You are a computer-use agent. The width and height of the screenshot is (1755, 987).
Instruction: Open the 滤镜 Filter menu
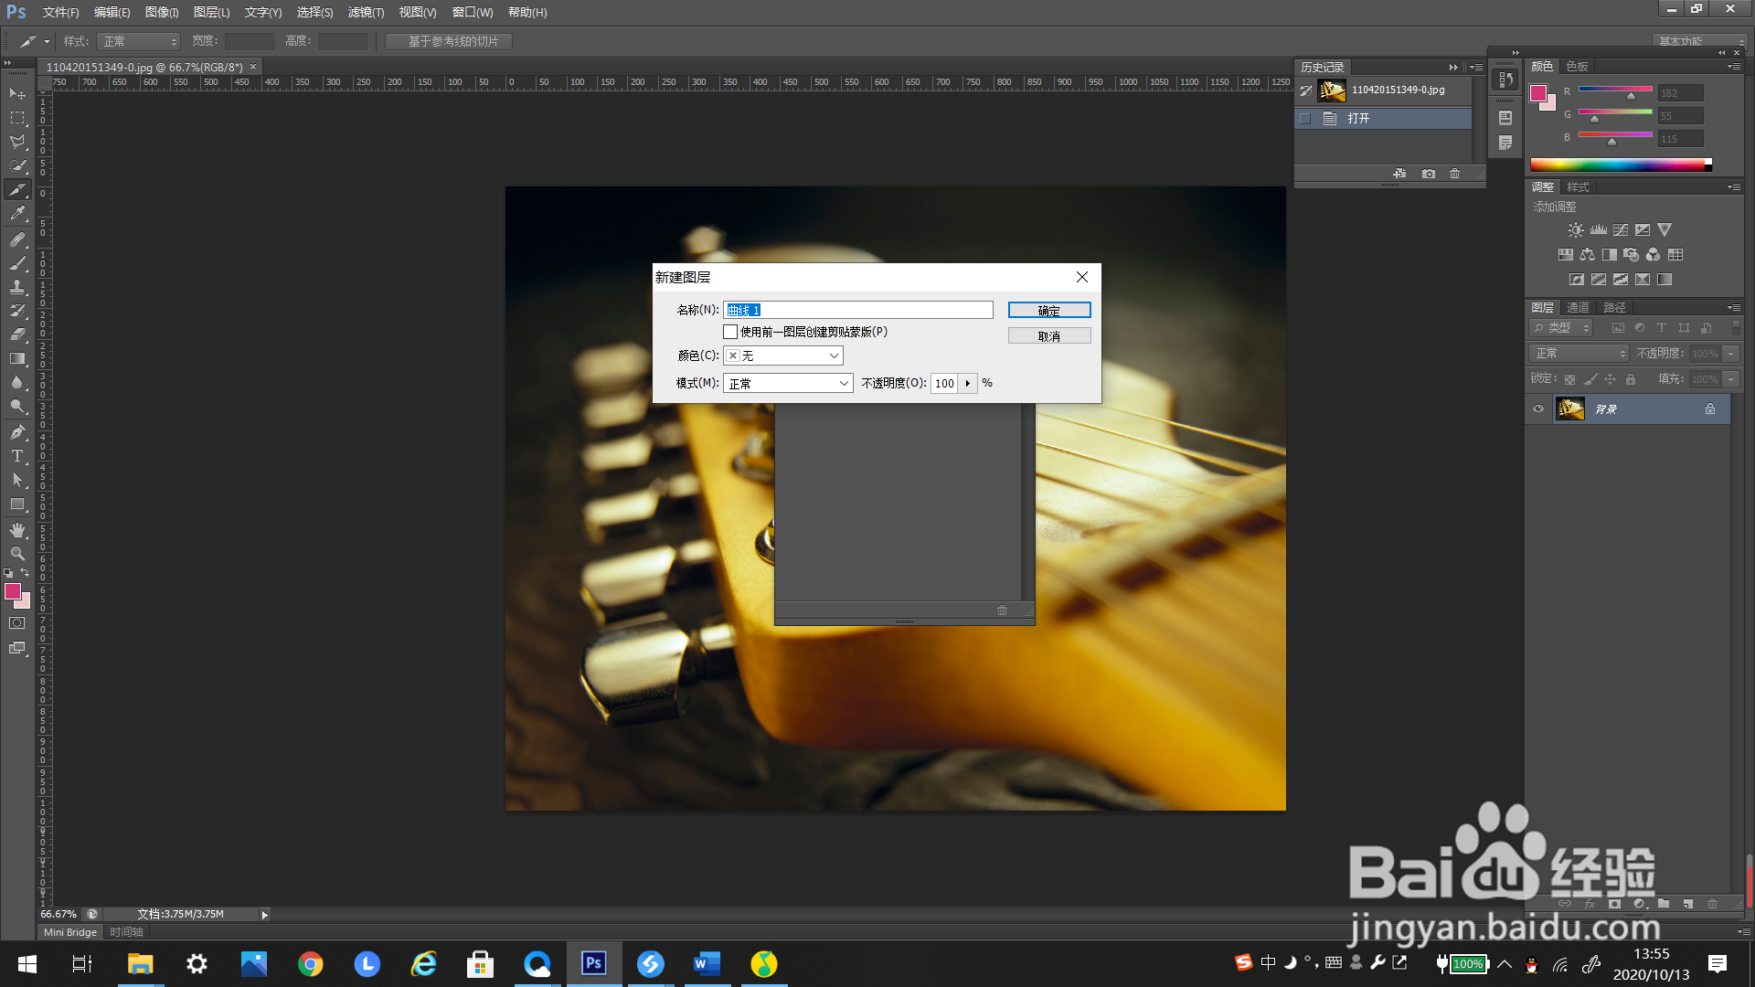click(x=366, y=12)
